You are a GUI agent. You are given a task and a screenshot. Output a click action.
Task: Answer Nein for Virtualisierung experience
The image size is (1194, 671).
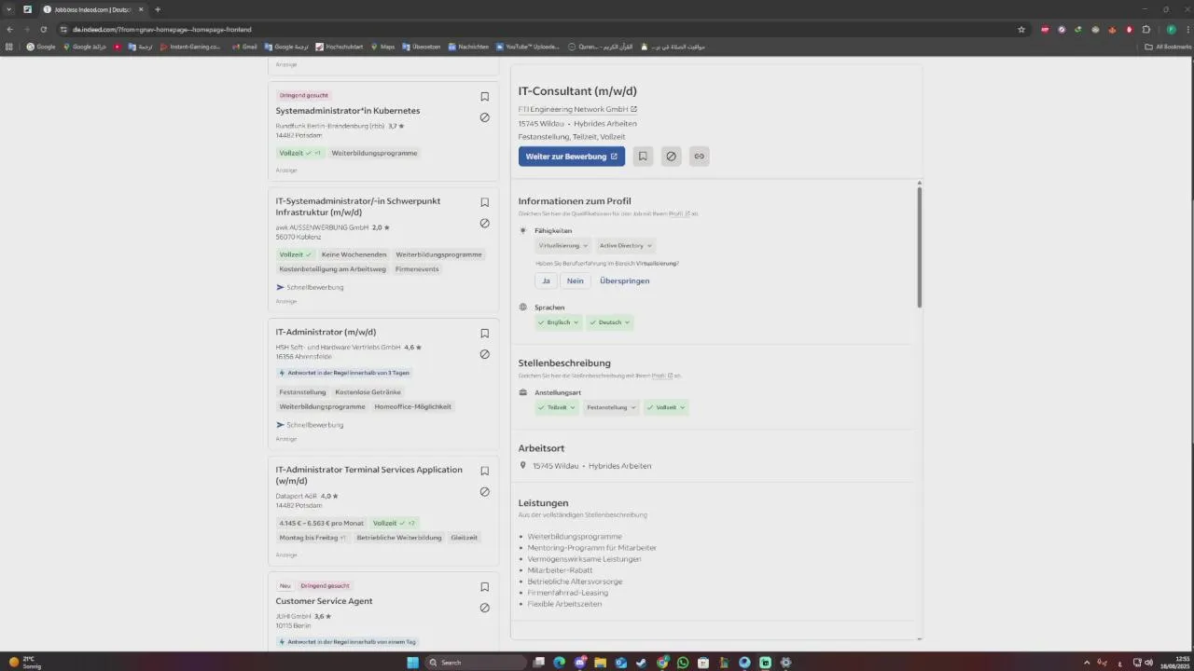pyautogui.click(x=576, y=281)
